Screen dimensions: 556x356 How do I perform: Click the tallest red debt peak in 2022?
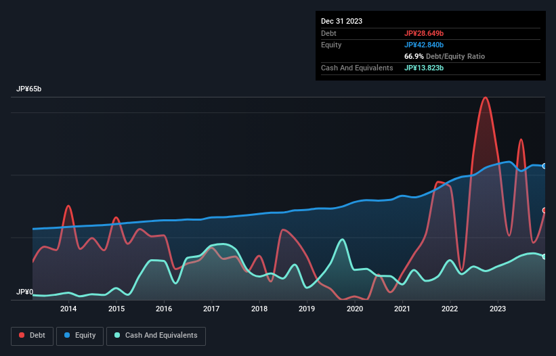point(485,97)
